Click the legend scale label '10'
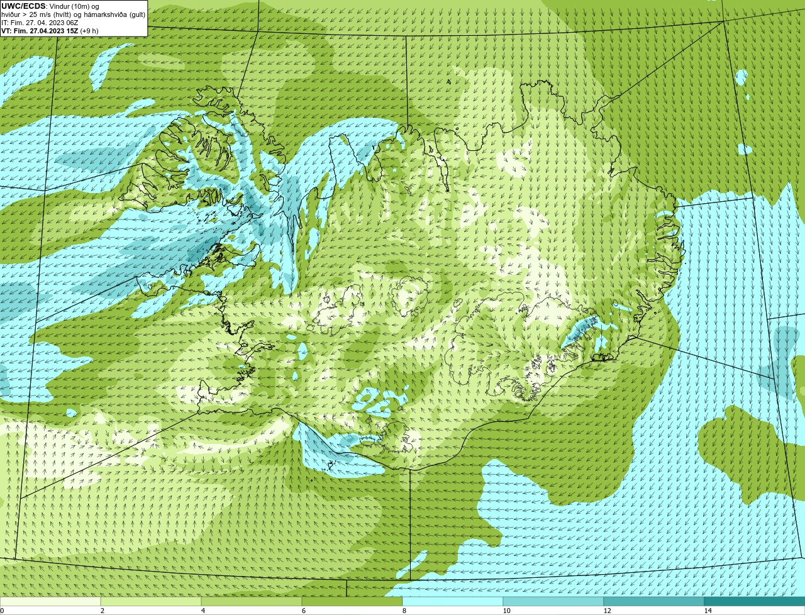Image resolution: width=805 pixels, height=615 pixels. (x=506, y=611)
